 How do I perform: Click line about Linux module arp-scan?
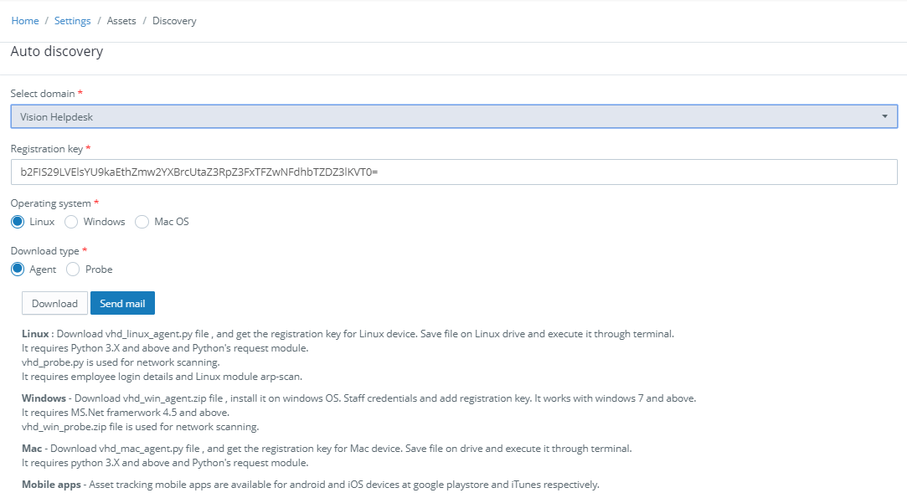click(x=162, y=377)
